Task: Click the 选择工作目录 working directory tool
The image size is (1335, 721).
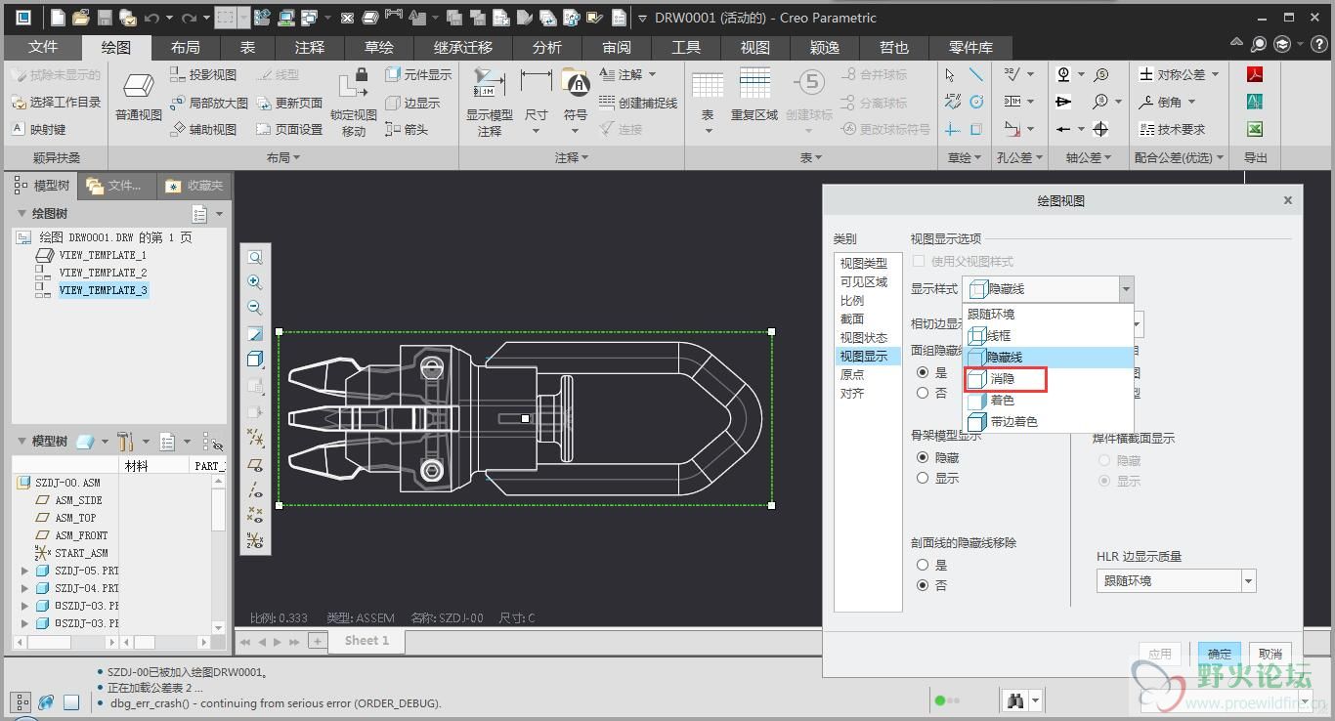Action: [x=57, y=102]
